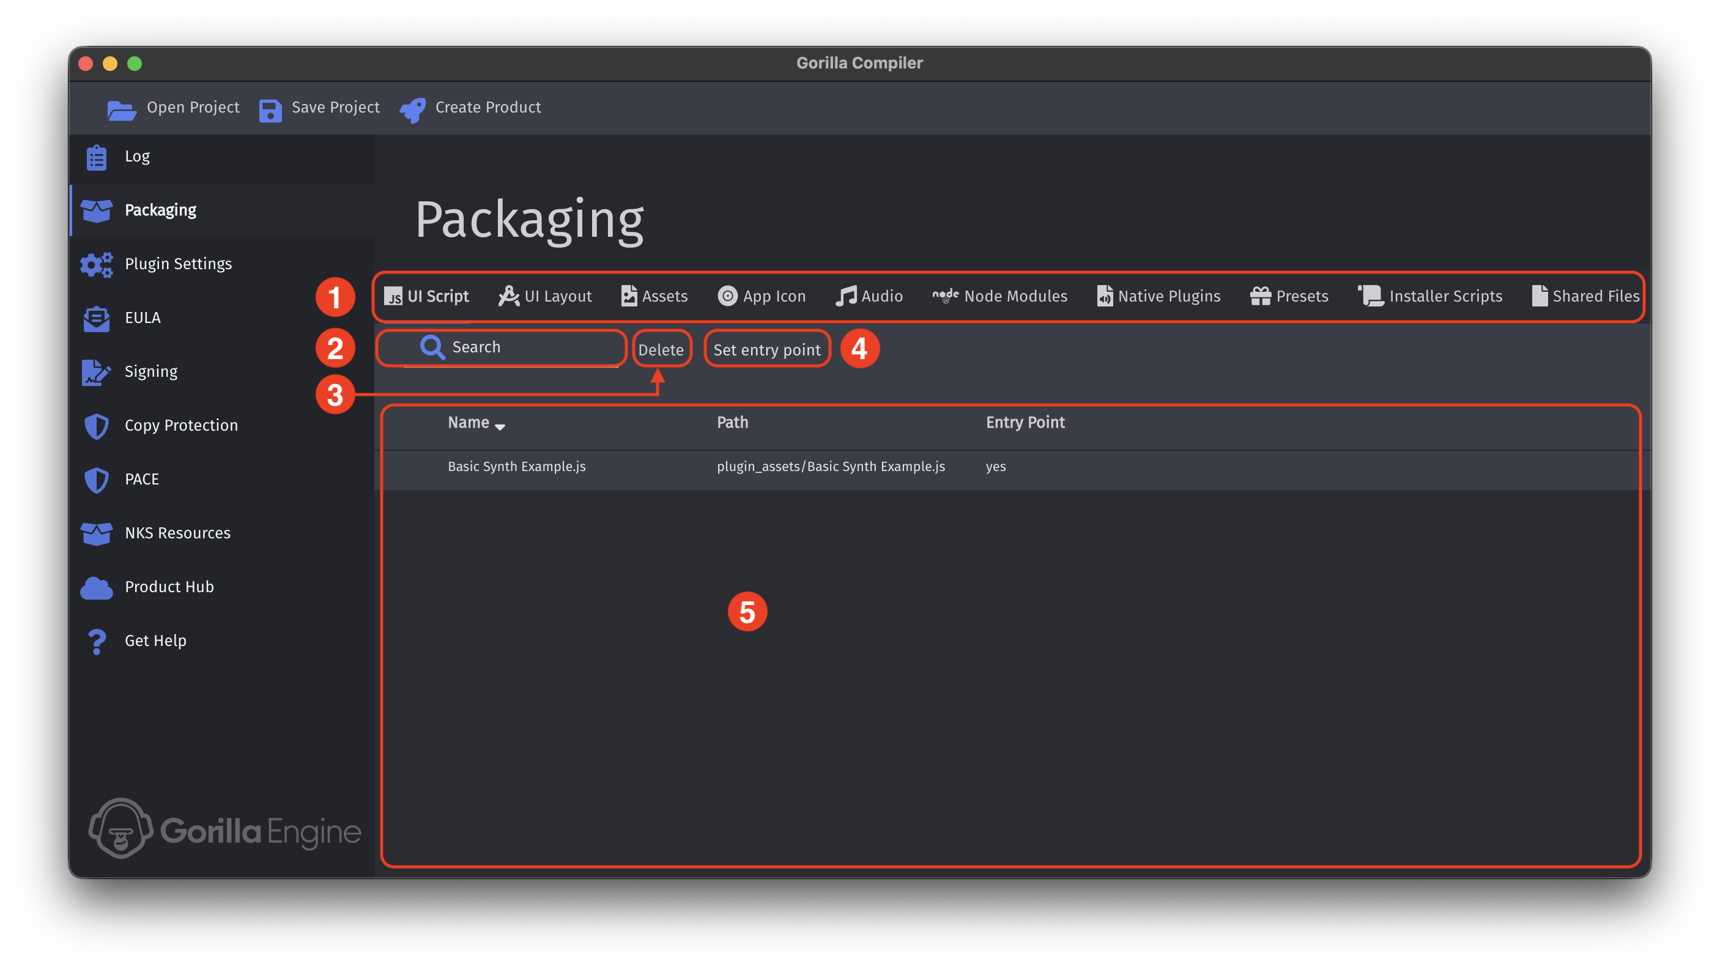Select the Installer Scripts tab

click(1429, 296)
